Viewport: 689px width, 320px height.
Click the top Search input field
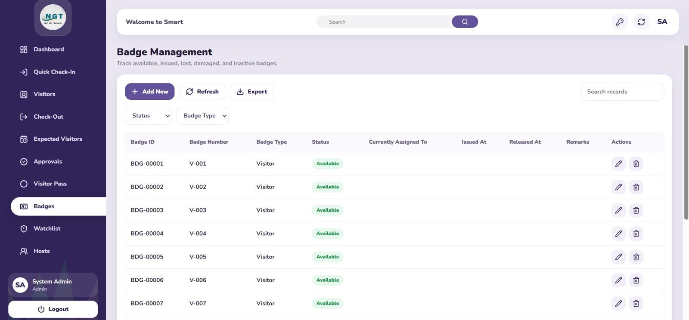(x=384, y=22)
